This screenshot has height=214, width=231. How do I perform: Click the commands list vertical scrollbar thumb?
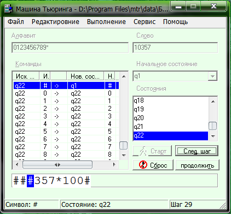coord(123,145)
